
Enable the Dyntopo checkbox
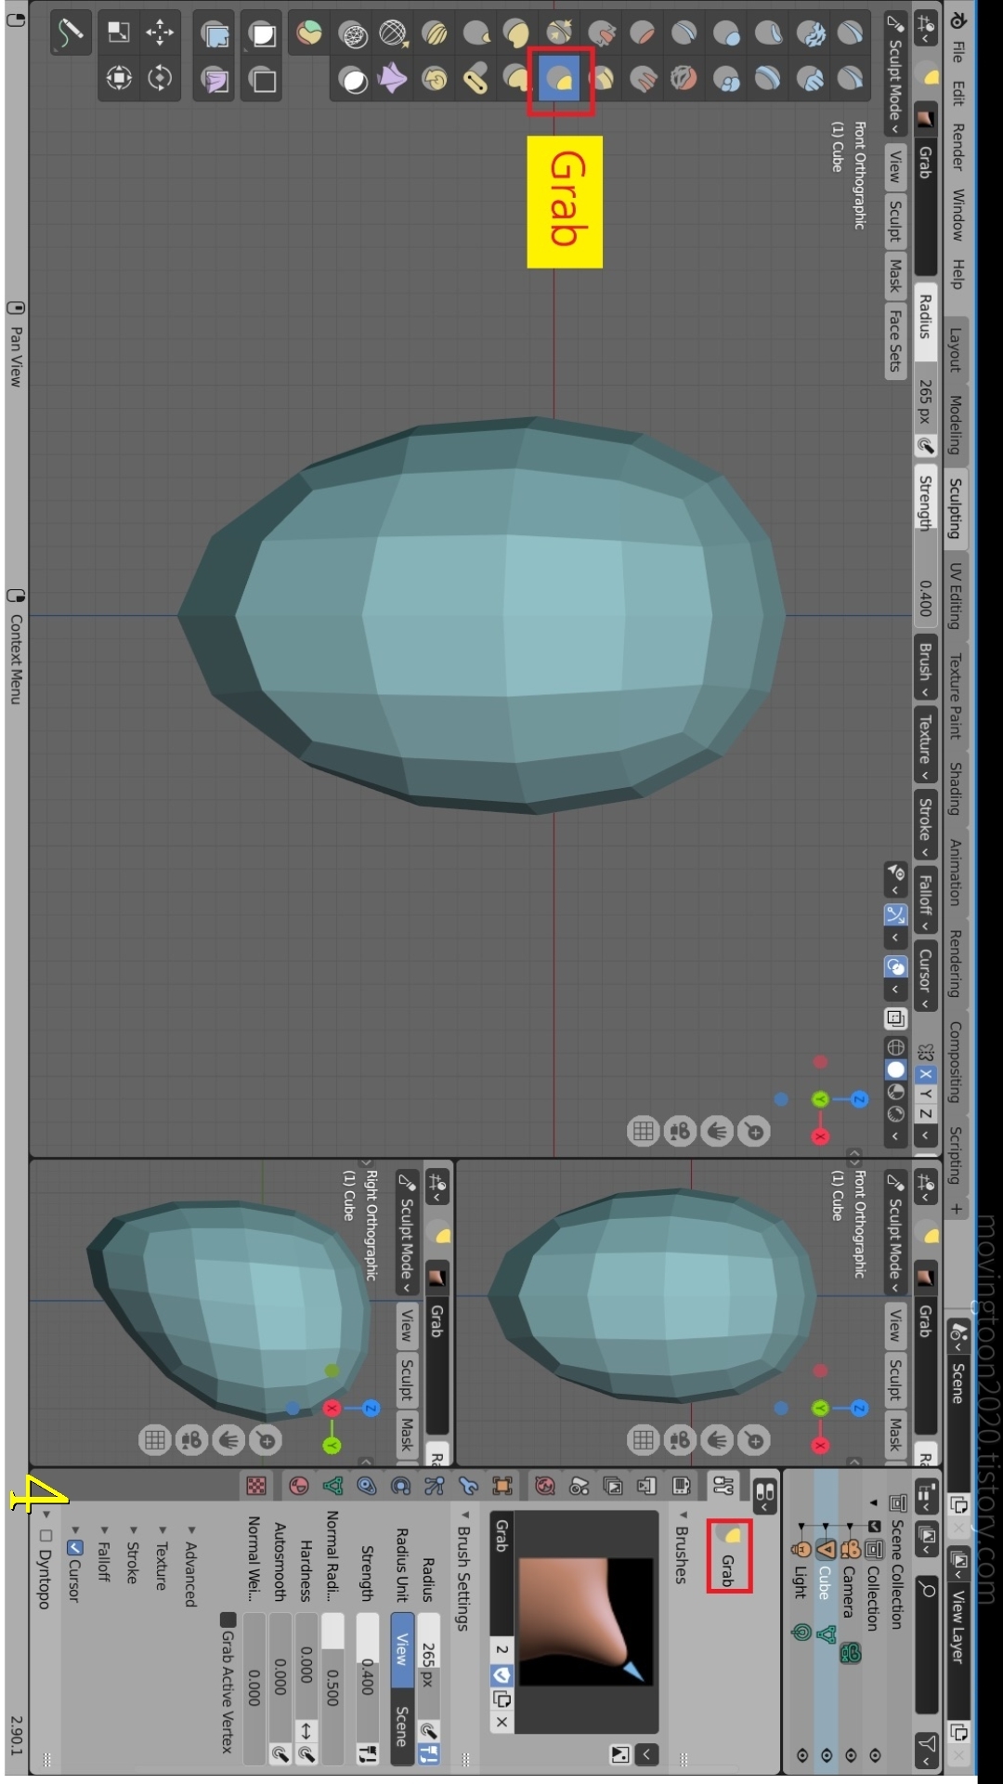46,1535
